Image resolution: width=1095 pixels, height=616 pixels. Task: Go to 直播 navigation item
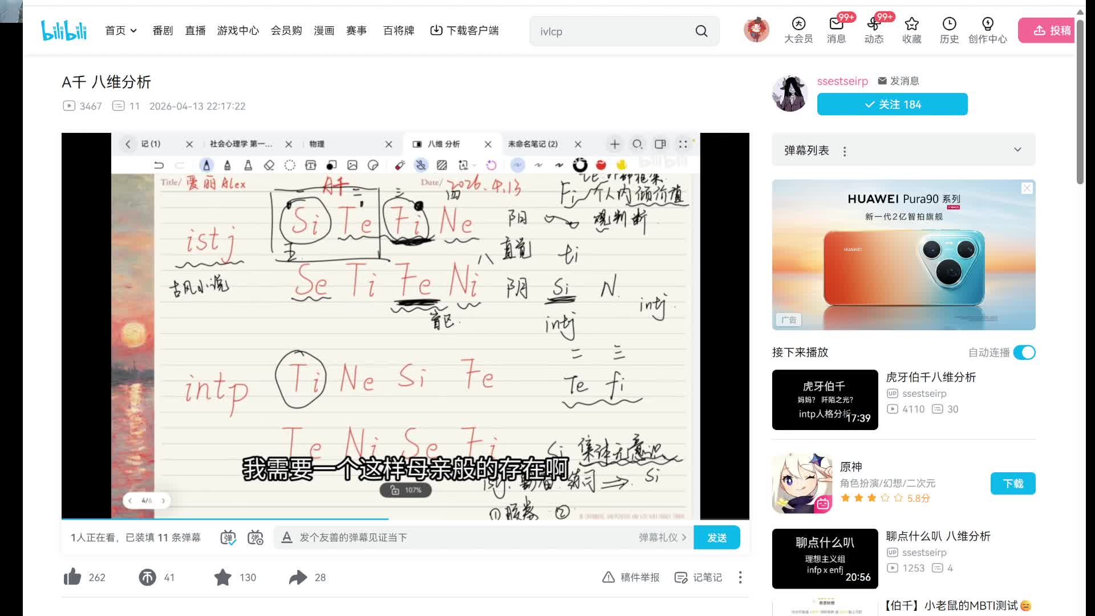195,31
